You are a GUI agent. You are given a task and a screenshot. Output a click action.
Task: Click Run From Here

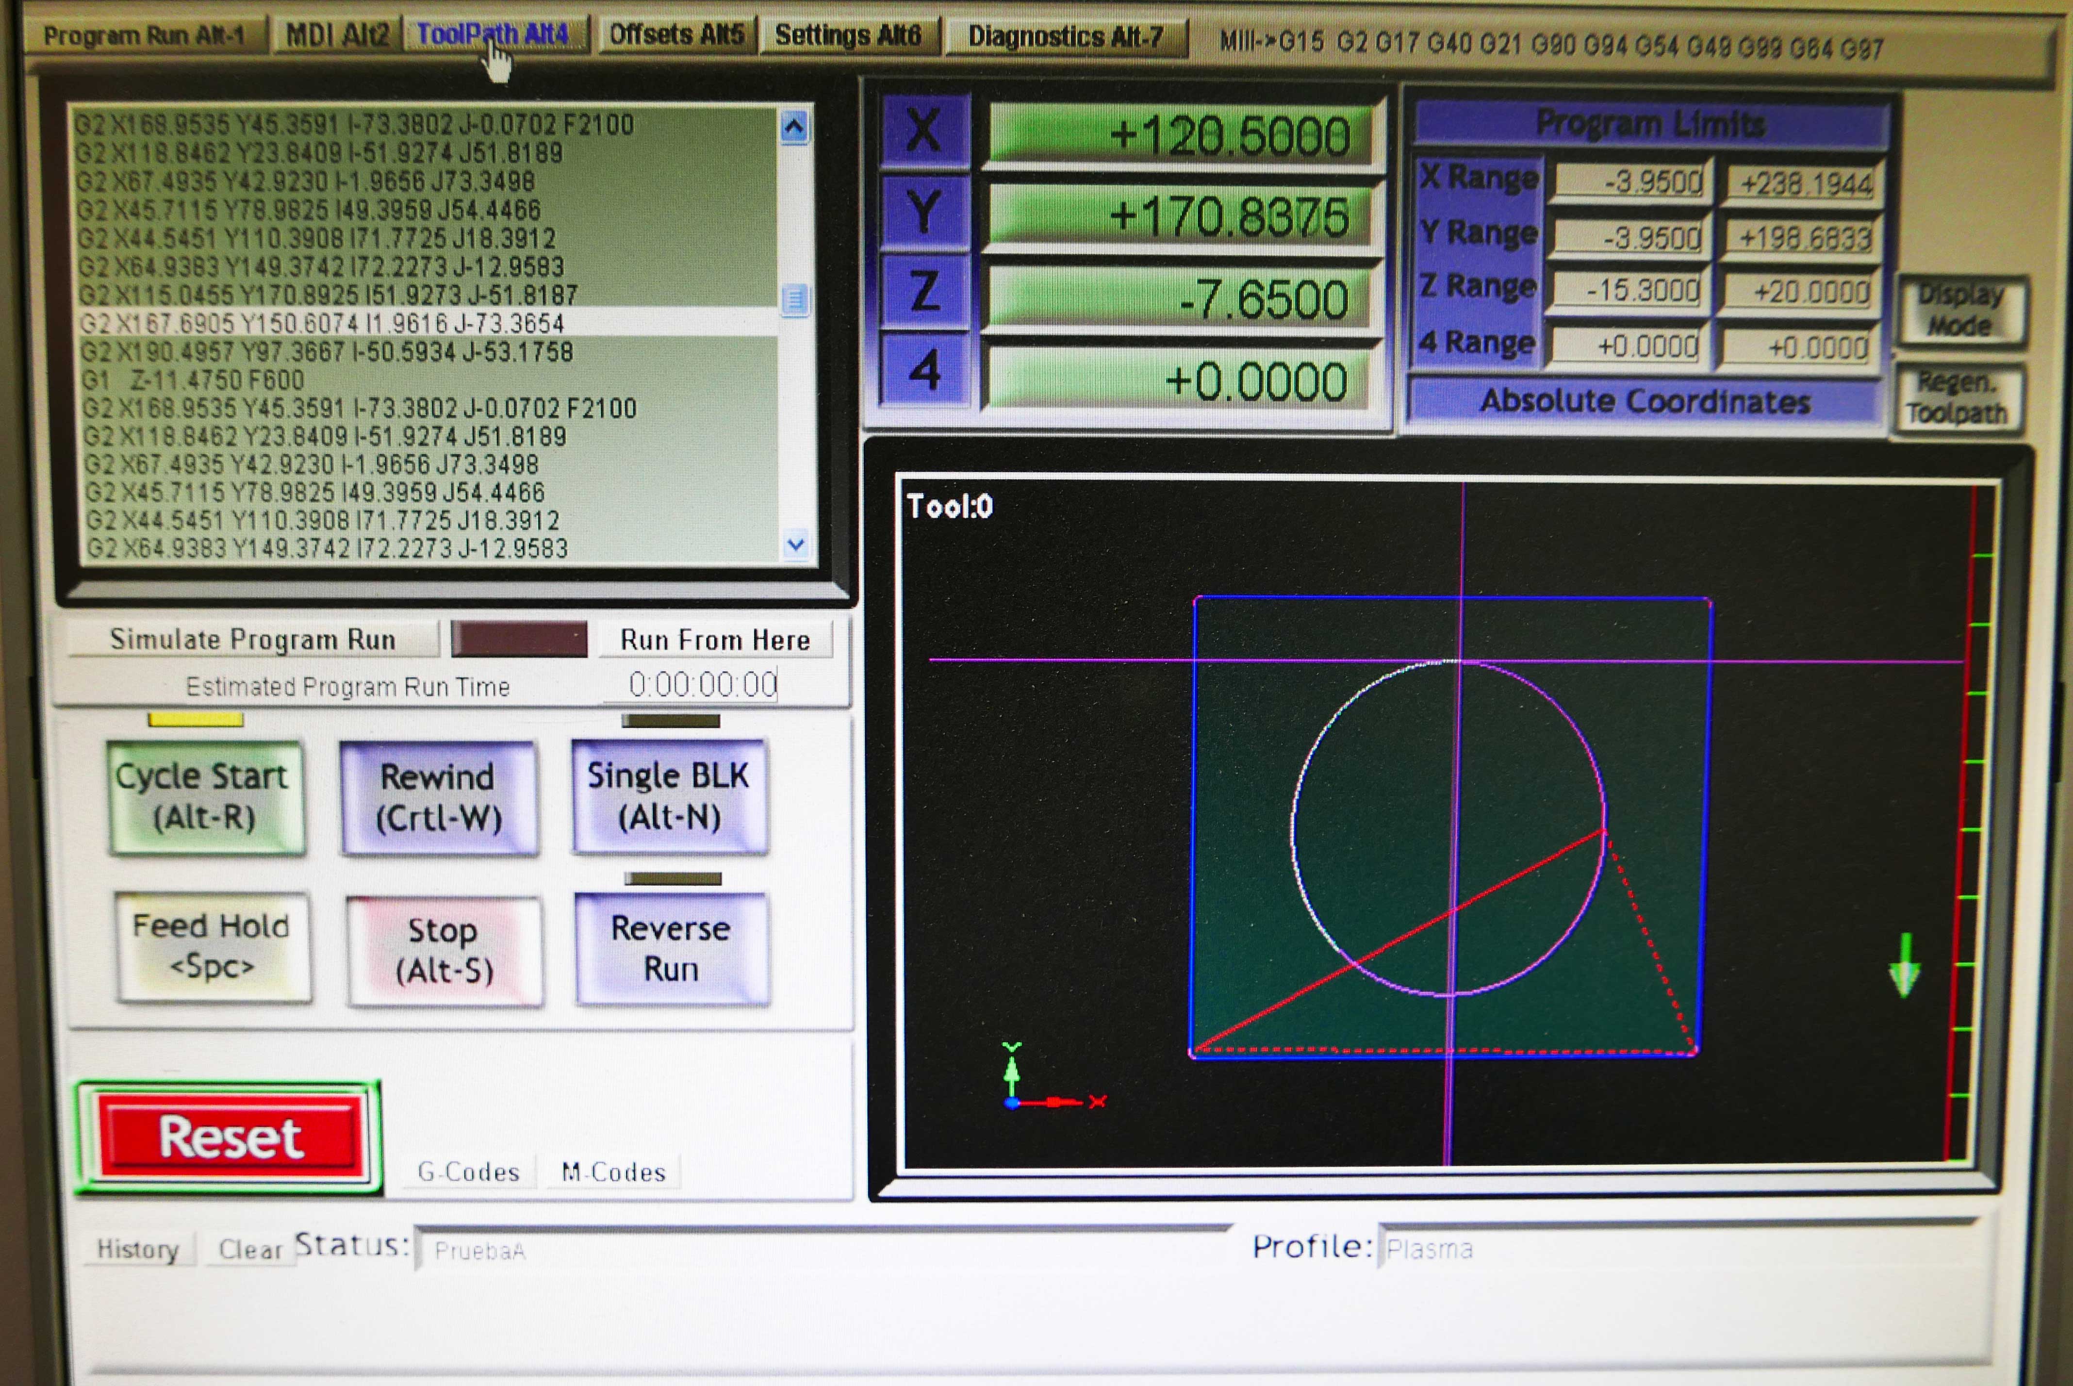click(715, 640)
